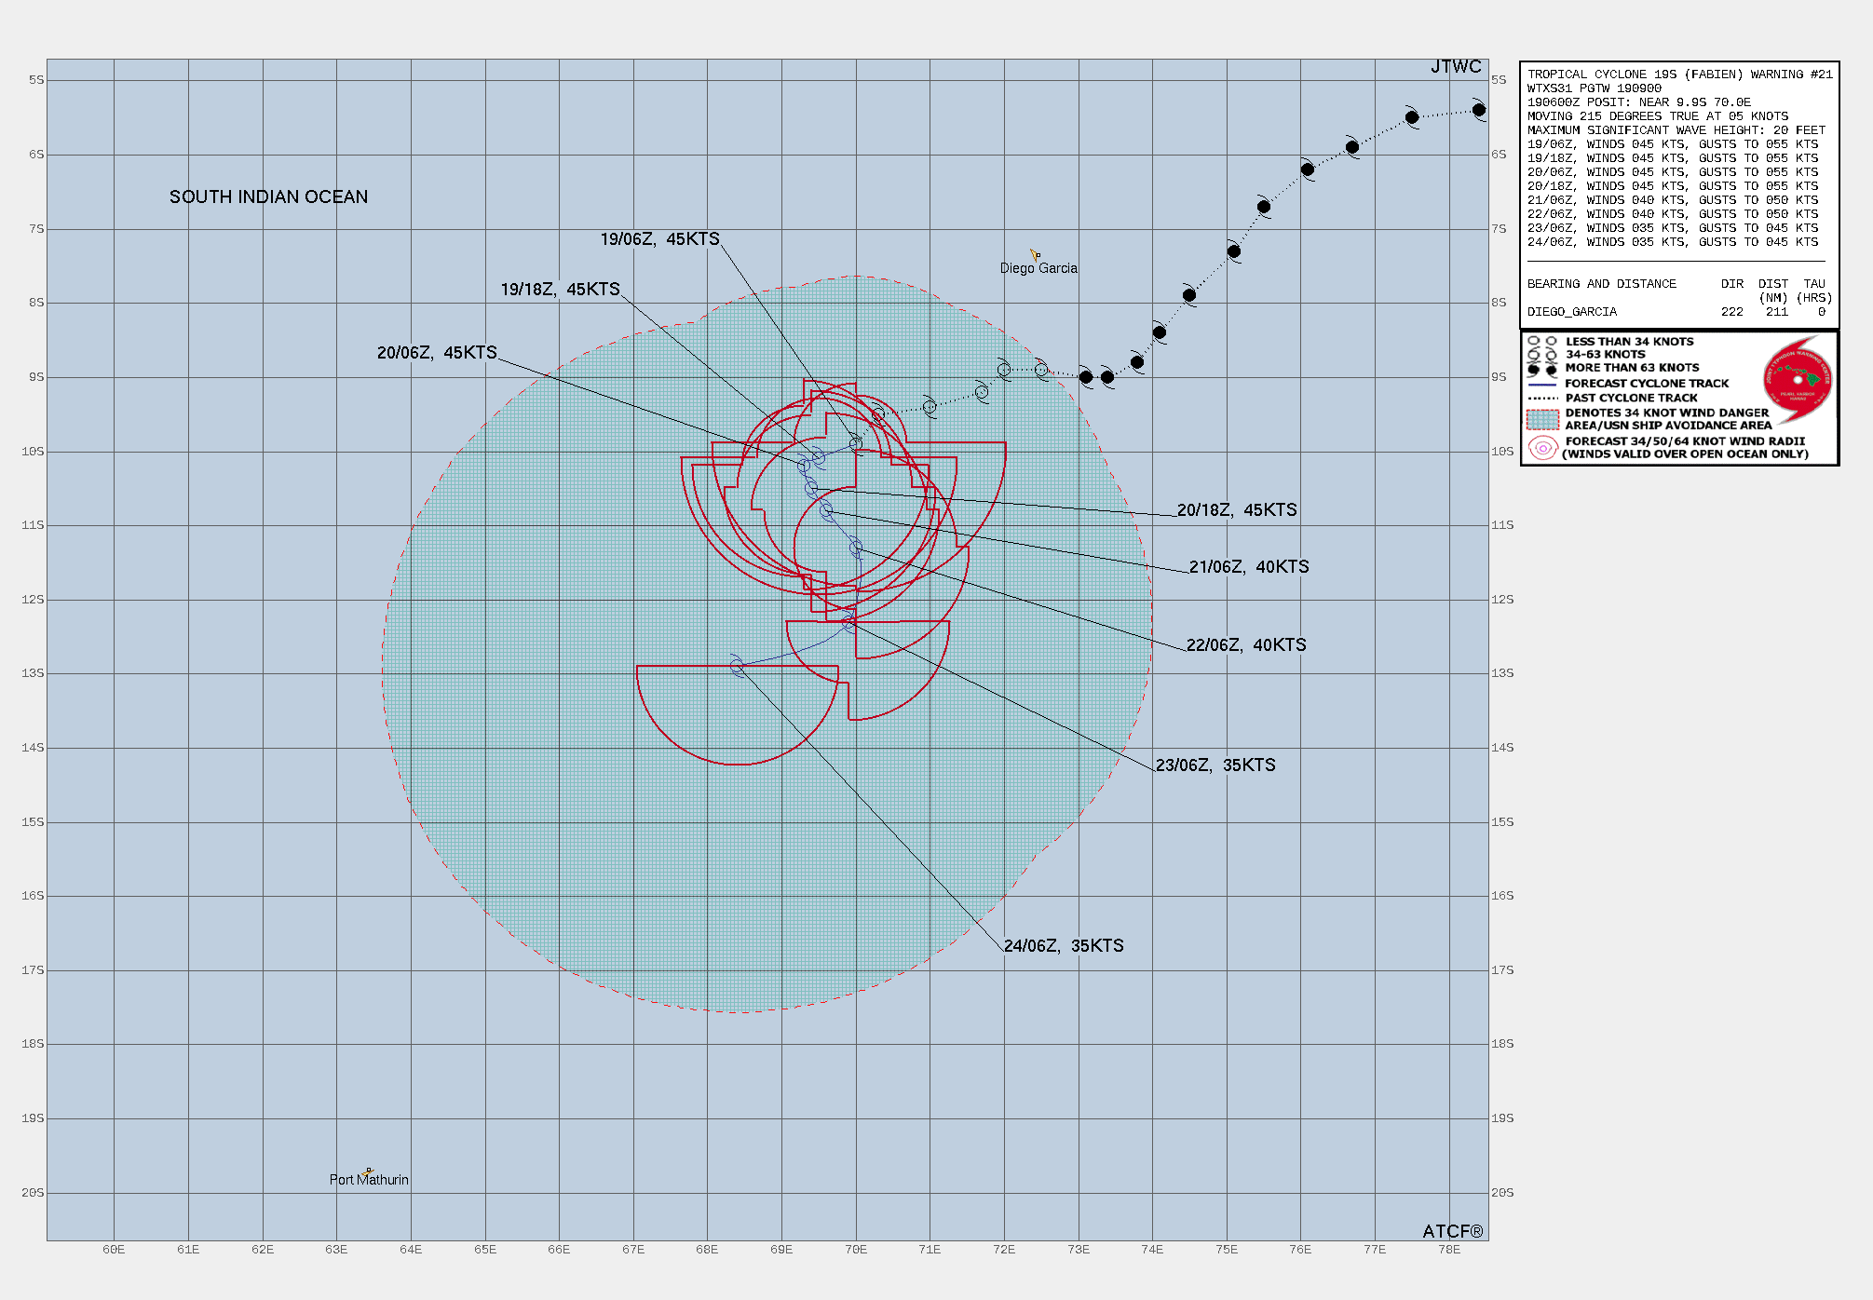The width and height of the screenshot is (1873, 1300).
Task: Click the '19/06Z, 45KTS' forecast label
Action: [659, 239]
